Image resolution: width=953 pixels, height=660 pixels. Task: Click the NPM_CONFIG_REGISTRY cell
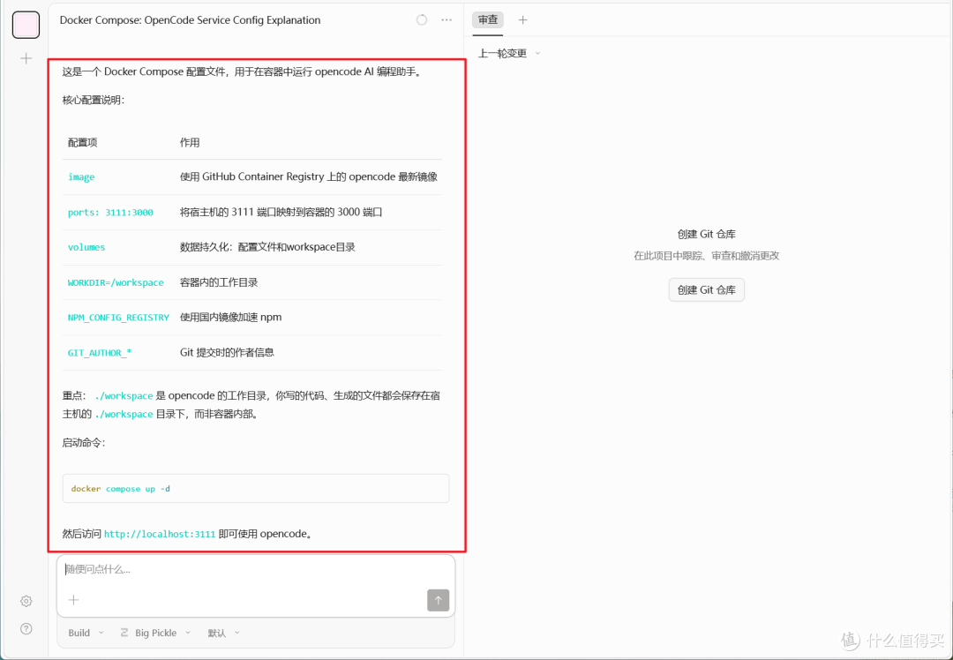118,318
